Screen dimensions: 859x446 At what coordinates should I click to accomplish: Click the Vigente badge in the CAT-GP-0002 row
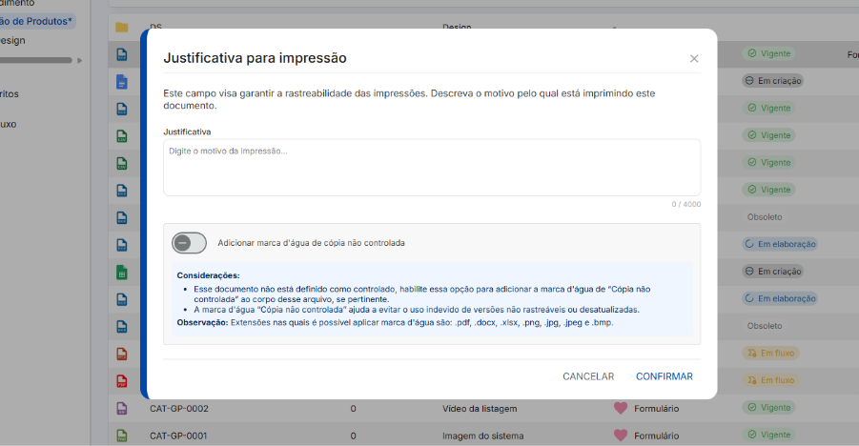pyautogui.click(x=768, y=408)
